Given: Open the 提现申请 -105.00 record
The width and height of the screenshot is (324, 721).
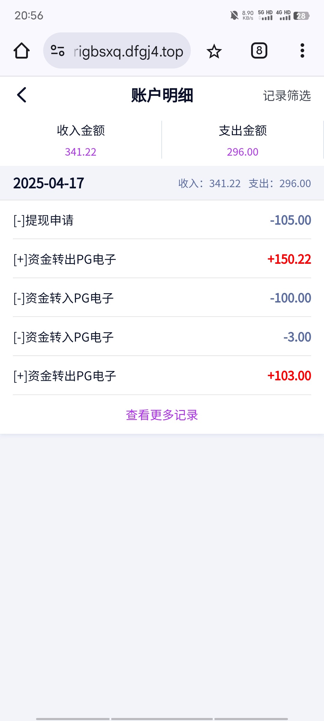Looking at the screenshot, I should pos(162,220).
